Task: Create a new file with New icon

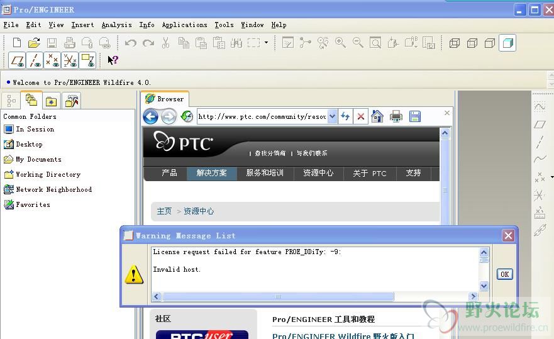Action: [16, 43]
